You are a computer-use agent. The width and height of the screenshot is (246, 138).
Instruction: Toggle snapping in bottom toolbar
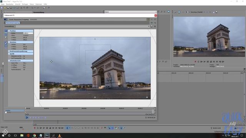[x=109, y=128]
